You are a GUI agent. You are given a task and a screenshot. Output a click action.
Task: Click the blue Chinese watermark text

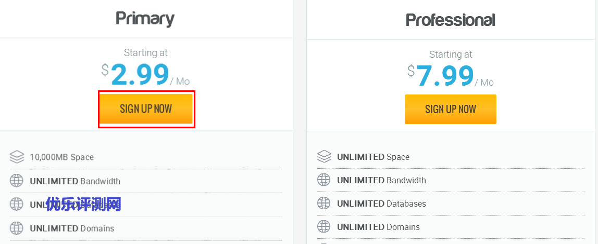point(83,204)
